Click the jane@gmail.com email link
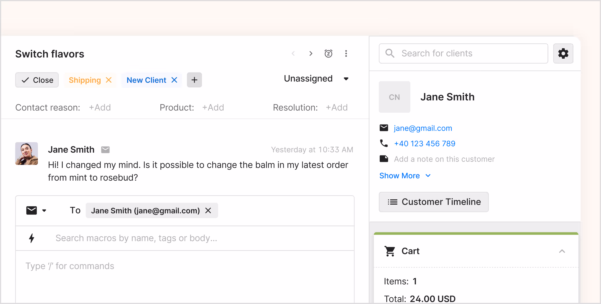Viewport: 601px width, 304px height. pos(423,128)
